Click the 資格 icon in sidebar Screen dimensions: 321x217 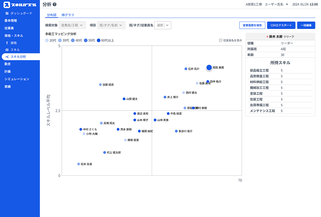pyautogui.click(x=7, y=43)
